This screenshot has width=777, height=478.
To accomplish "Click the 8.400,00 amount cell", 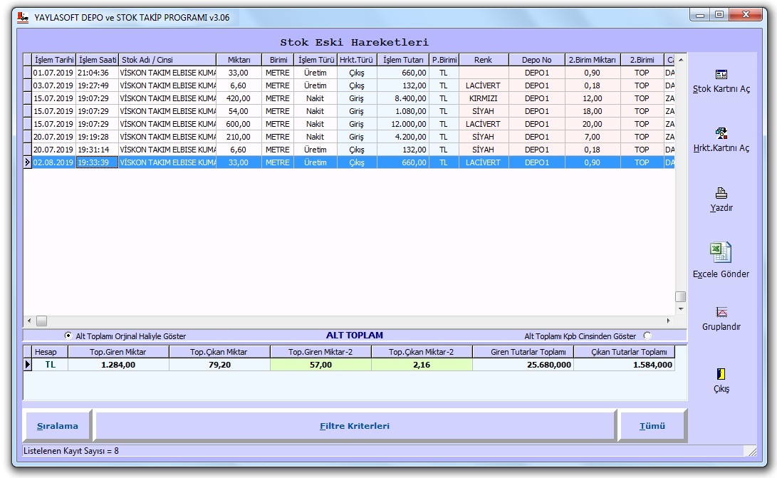I will coord(403,98).
